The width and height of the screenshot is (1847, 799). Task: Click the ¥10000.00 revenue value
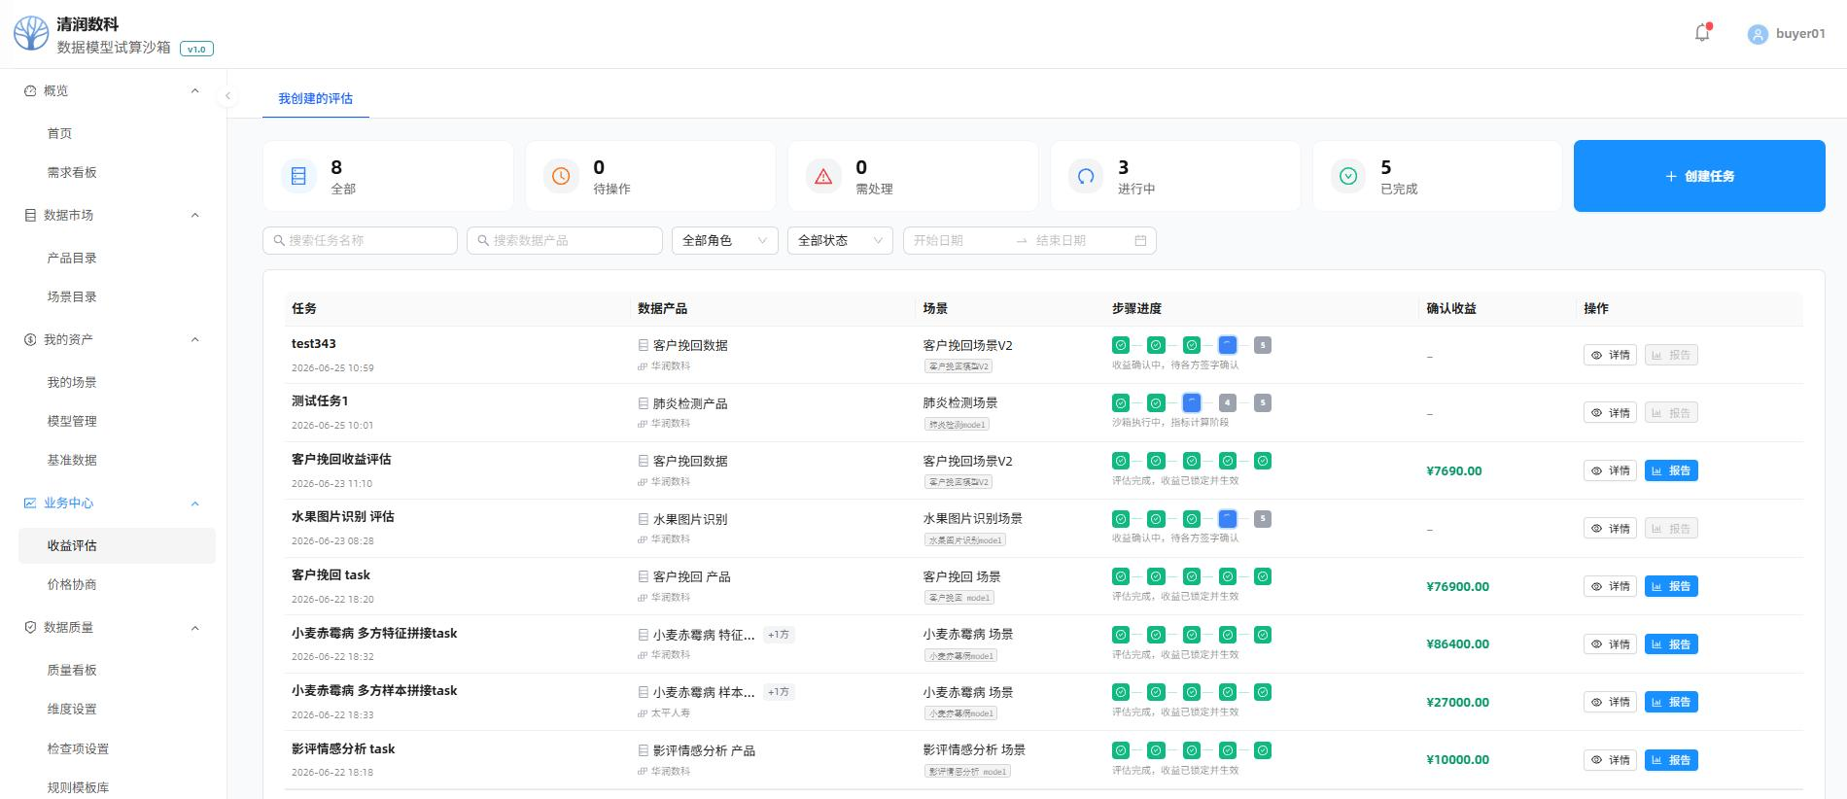click(x=1457, y=759)
